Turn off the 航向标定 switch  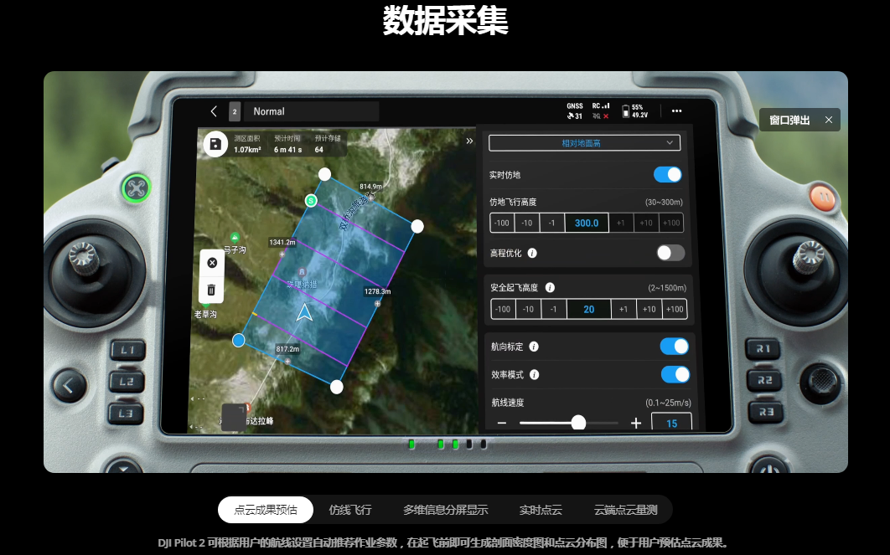click(x=674, y=347)
